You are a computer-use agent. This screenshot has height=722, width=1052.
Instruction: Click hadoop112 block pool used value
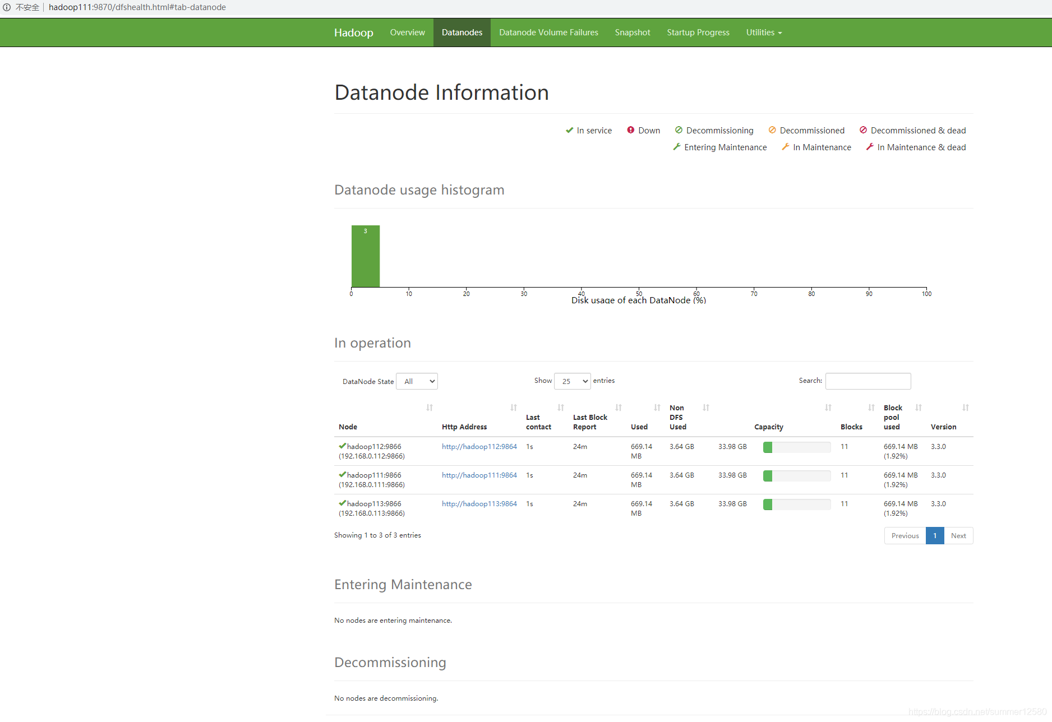pos(901,451)
